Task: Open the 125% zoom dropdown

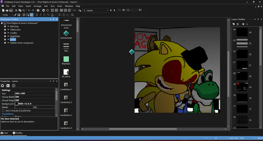Action: click(10, 15)
